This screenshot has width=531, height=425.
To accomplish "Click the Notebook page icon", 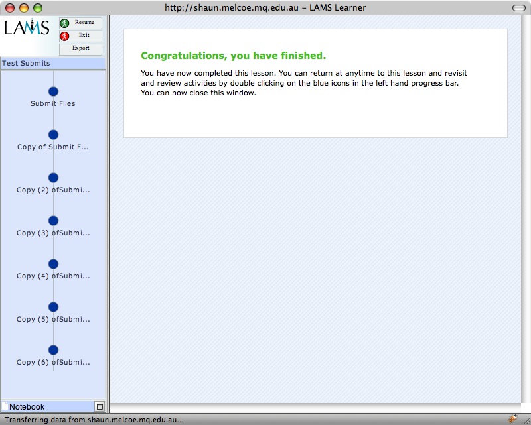I will [x=5, y=406].
